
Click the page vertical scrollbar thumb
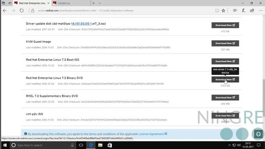coord(264,98)
